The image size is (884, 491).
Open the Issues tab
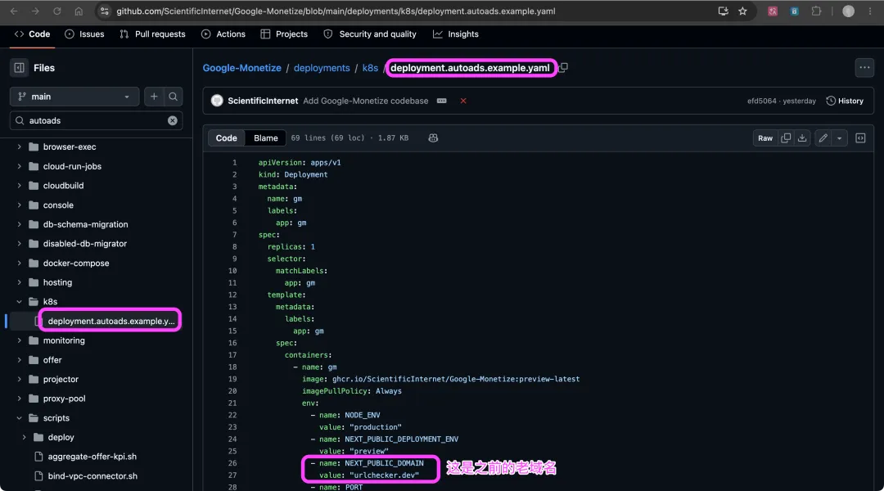point(84,34)
